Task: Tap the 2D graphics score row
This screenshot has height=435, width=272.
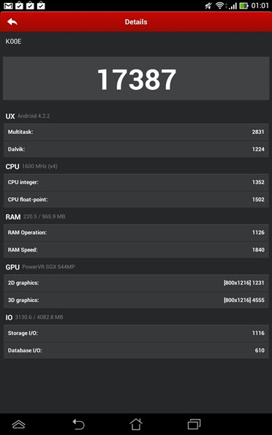Action: (136, 283)
